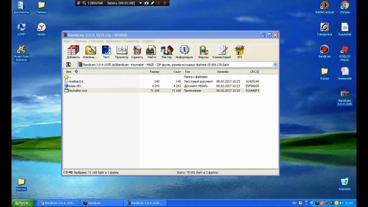Image resolution: width=368 pixels, height=207 pixels.
Task: Pause recording in Bandicam recording bar
Action: [x=159, y=3]
